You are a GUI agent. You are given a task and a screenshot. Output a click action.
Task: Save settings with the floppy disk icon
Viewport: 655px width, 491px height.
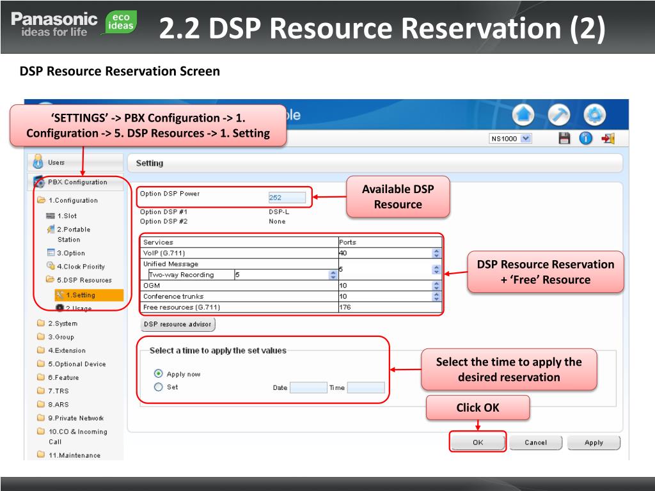pyautogui.click(x=564, y=138)
